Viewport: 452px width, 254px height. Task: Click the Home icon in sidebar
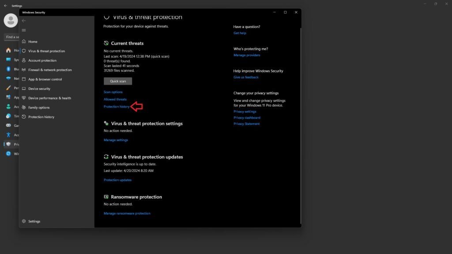(24, 41)
